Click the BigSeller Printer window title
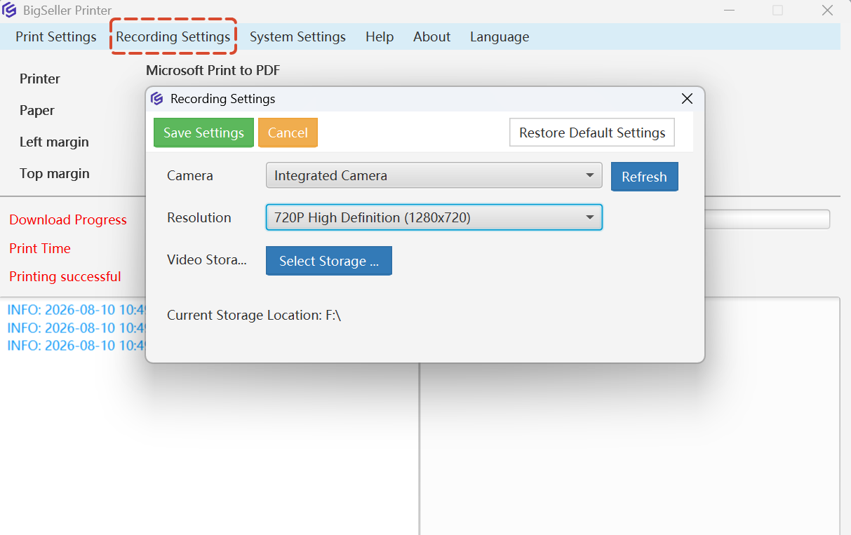Viewport: 851px width, 535px height. click(67, 10)
